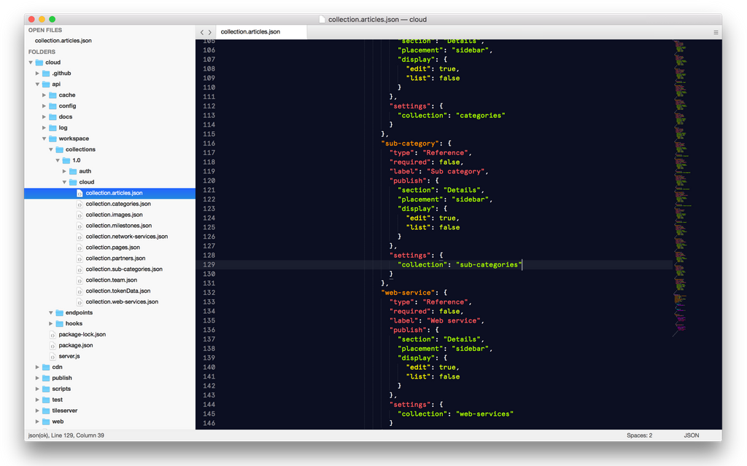Collapse the api folder disclosure triangle
Viewport: 747px width, 466px height.
tap(36, 84)
